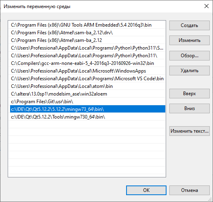Viewport: 213px width, 202px height.
Task: Move entry up with Вверх
Action: 190,94
